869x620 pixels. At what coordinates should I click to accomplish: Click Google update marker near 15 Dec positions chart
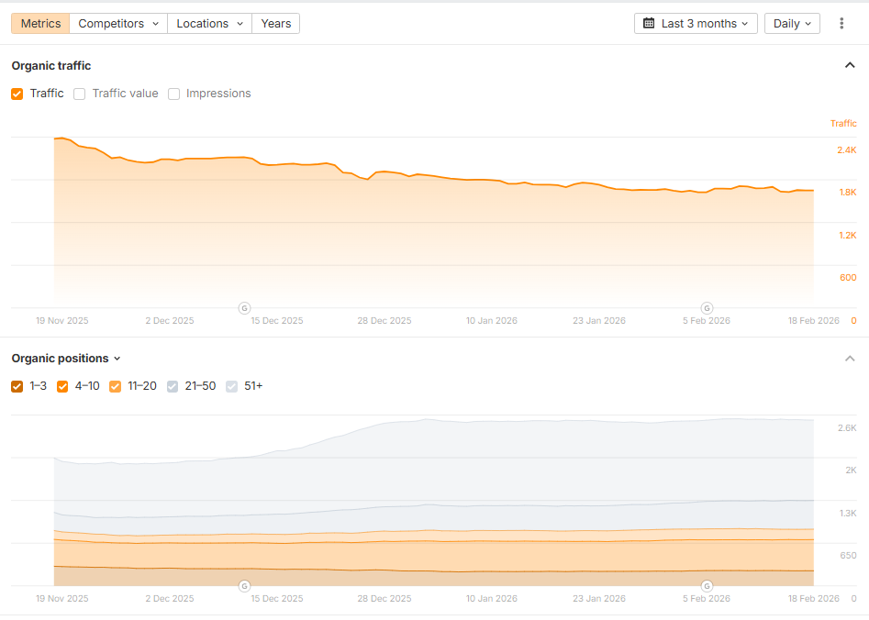pos(245,585)
